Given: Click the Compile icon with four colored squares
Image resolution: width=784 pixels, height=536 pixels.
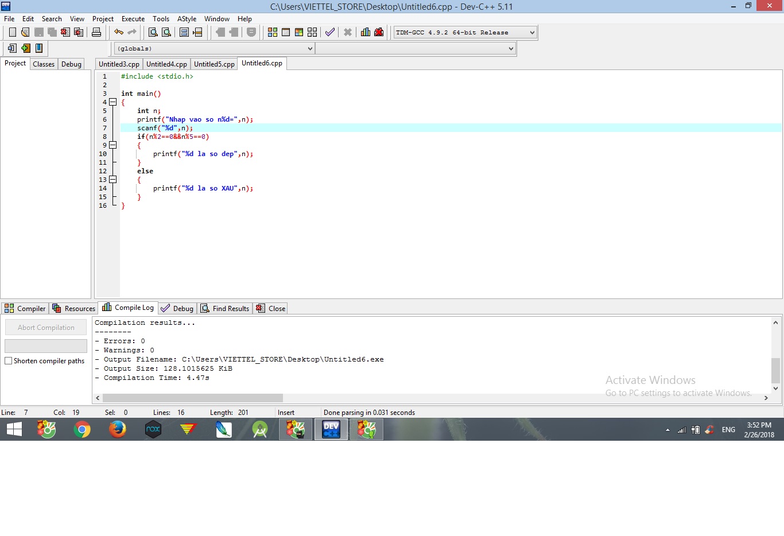Looking at the screenshot, I should point(273,33).
